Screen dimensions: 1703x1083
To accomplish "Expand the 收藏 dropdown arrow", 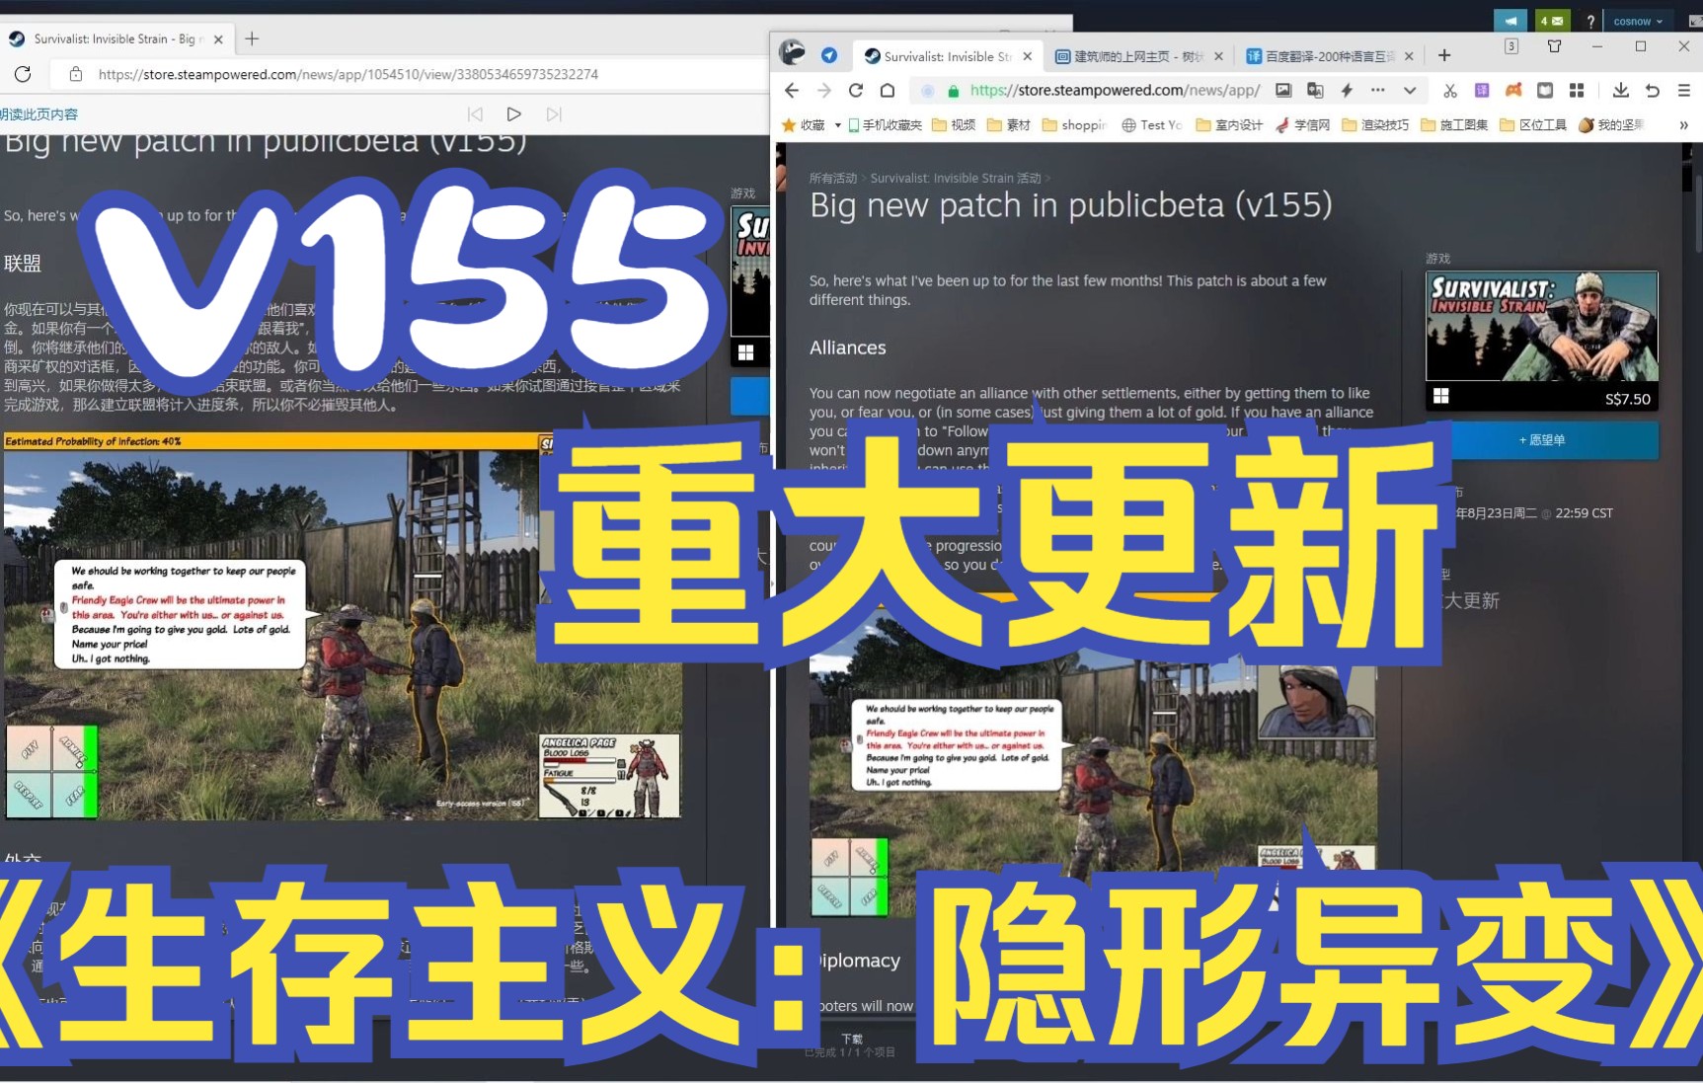I will point(837,125).
